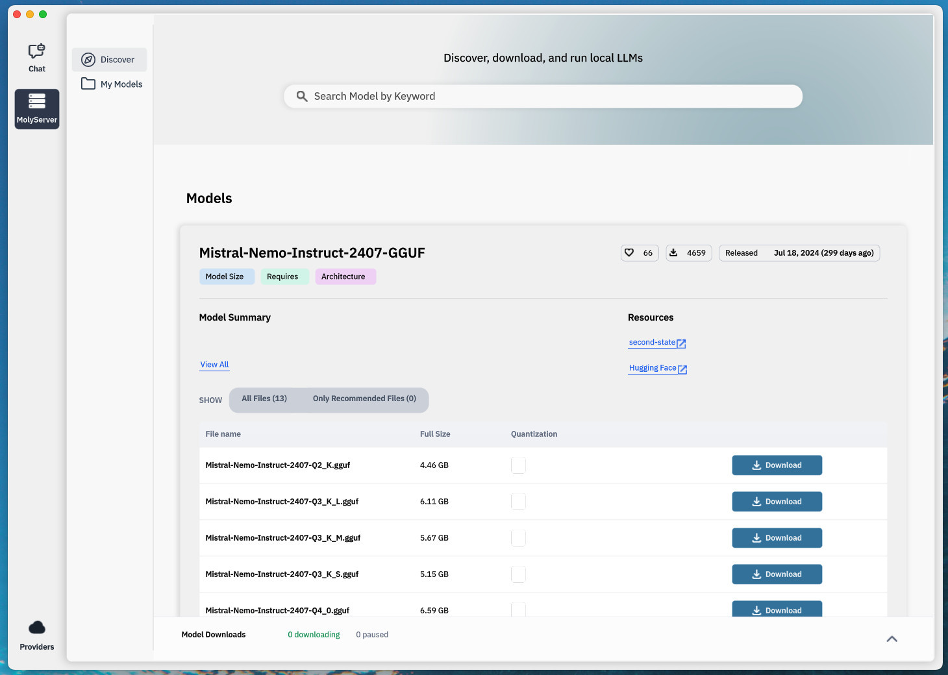Download the Q3_K_M.gguf model file
The height and width of the screenshot is (675, 948).
point(777,538)
